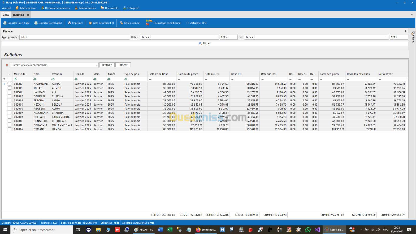Click the Exporter Excel (.xls) icon
This screenshot has width=416, height=234.
coord(5,23)
